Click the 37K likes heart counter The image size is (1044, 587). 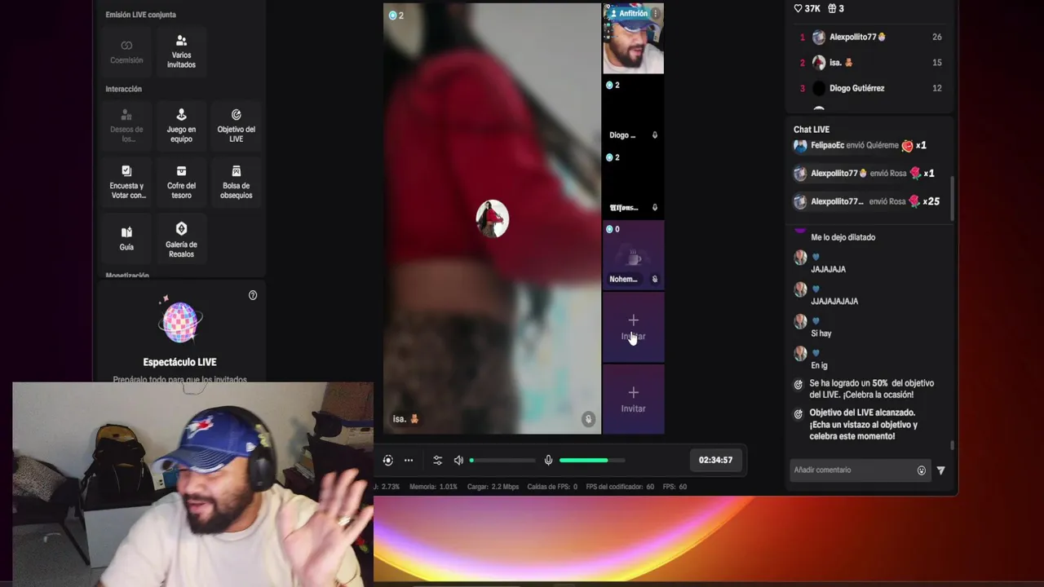(807, 8)
